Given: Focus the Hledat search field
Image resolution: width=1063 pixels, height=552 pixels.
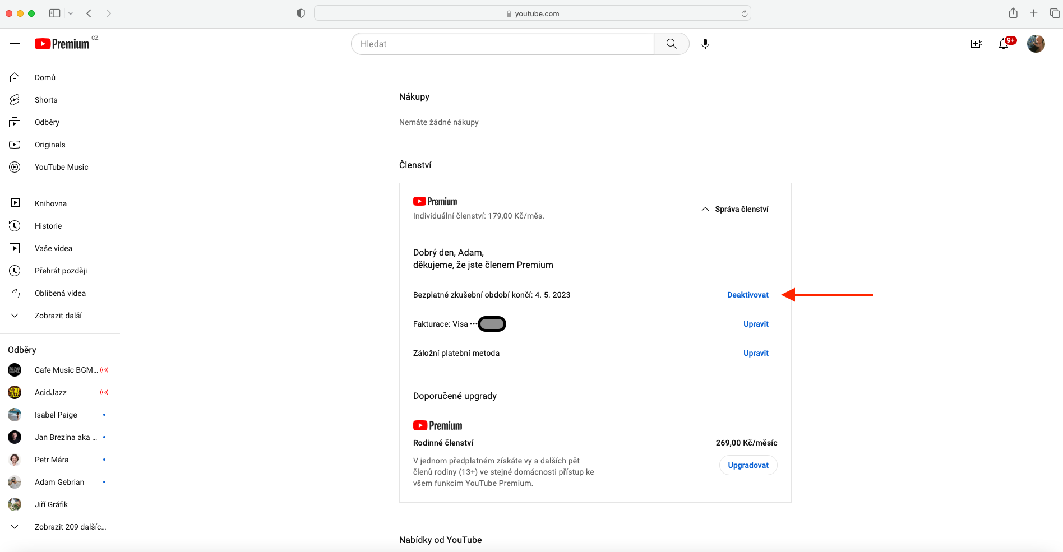Looking at the screenshot, I should (502, 44).
